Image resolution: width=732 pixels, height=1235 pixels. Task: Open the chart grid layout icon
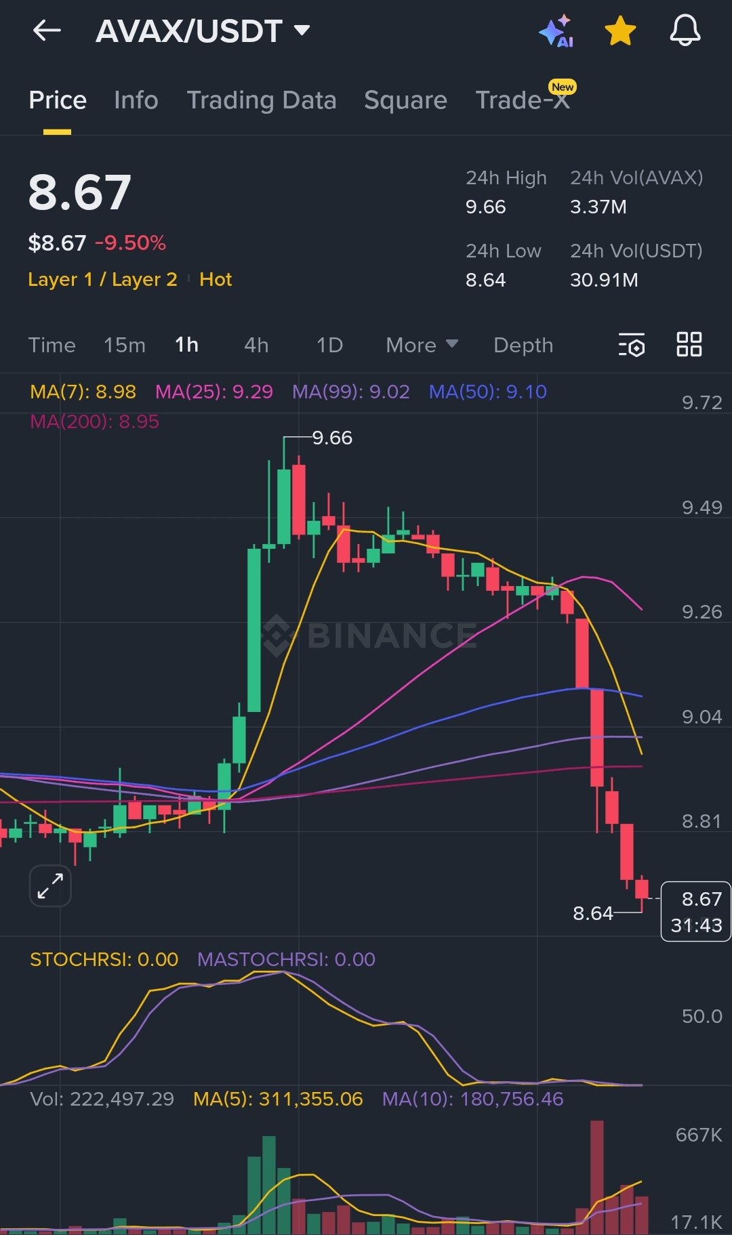(x=689, y=344)
